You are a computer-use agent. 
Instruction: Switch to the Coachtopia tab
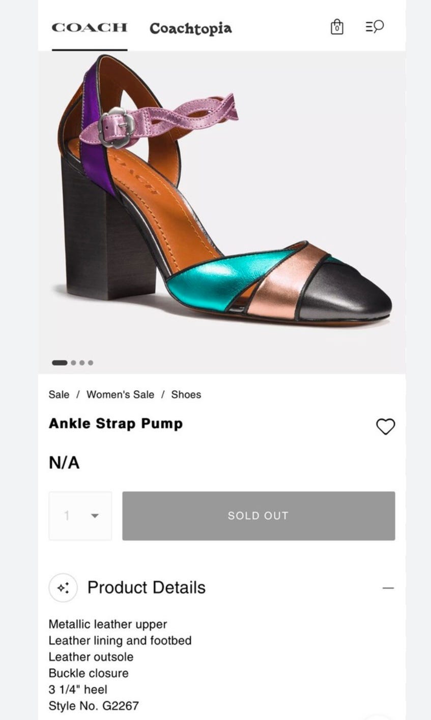pos(190,29)
